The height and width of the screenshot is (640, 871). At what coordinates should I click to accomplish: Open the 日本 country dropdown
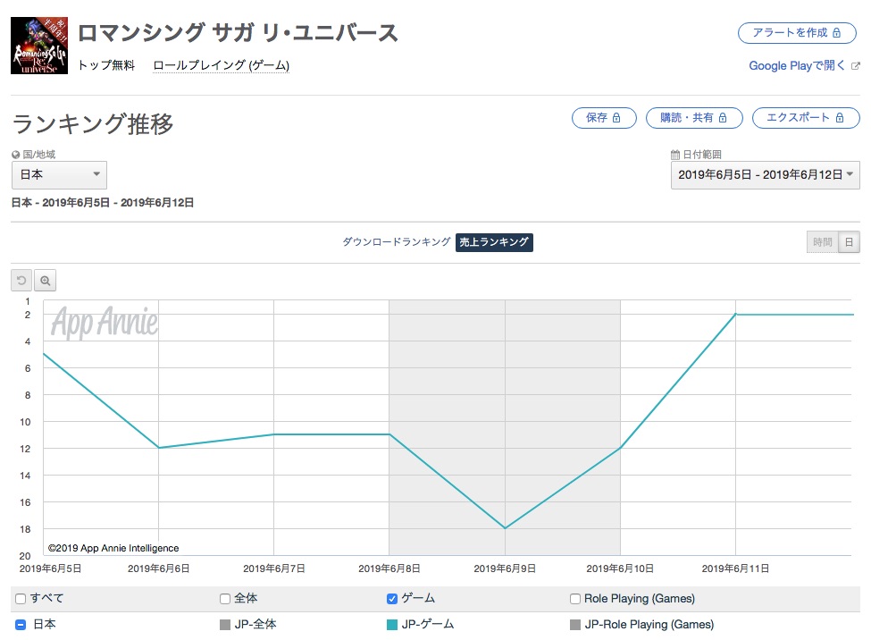[59, 174]
